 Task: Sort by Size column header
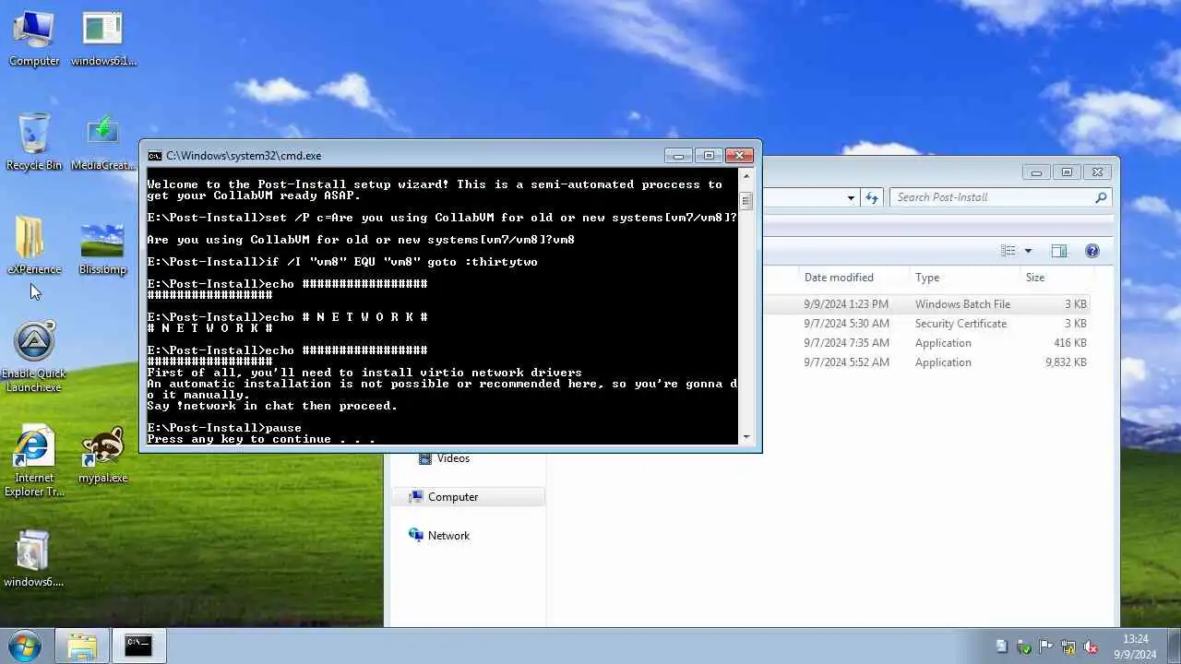[x=1035, y=277]
